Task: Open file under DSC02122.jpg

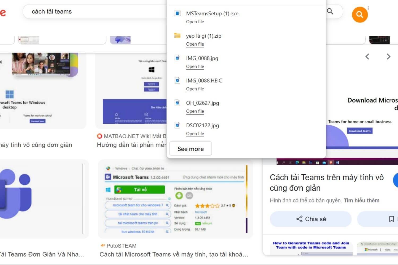Action: [195, 134]
